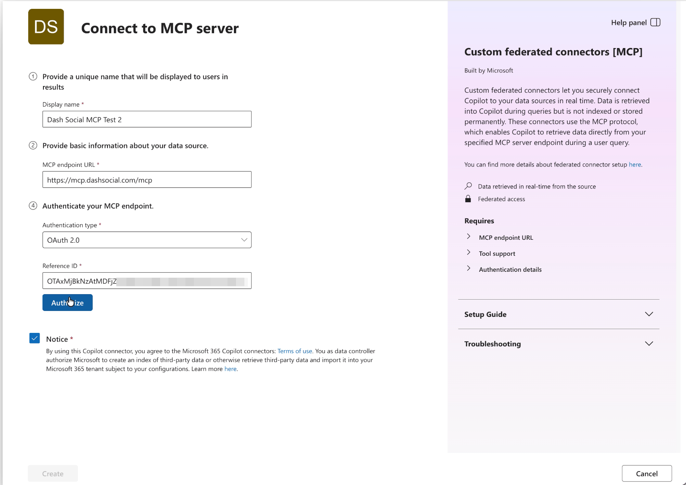Toggle the Help panel icon

click(x=655, y=22)
